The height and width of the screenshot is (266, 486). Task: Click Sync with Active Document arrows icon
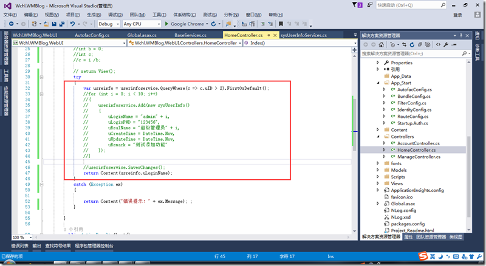coord(404,45)
